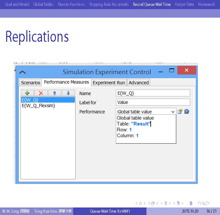Move measure down with the blue arrow
Image resolution: width=220 pixels, height=215 pixels.
point(68,93)
